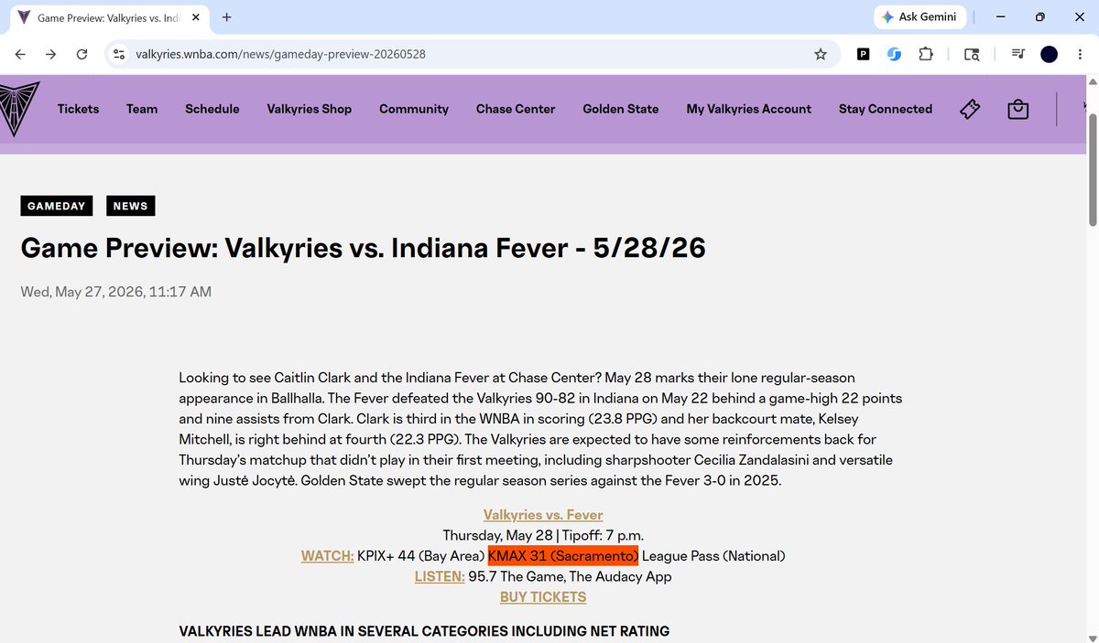Open the Valkyries Shop menu item
1099x643 pixels.
(x=310, y=109)
